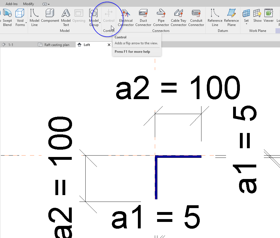Open the Viewer tool
The image size is (280, 238).
pos(268,16)
